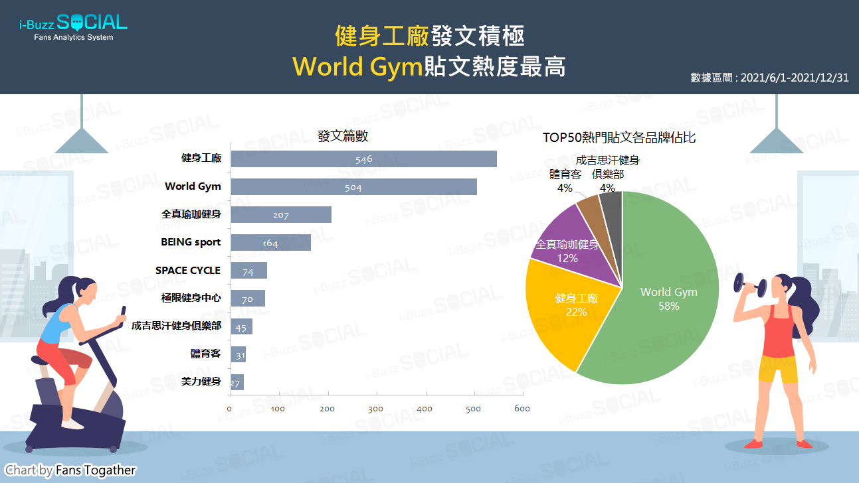The width and height of the screenshot is (859, 483).
Task: Click the Chart by Fans Togather credit
Action: coord(70,470)
